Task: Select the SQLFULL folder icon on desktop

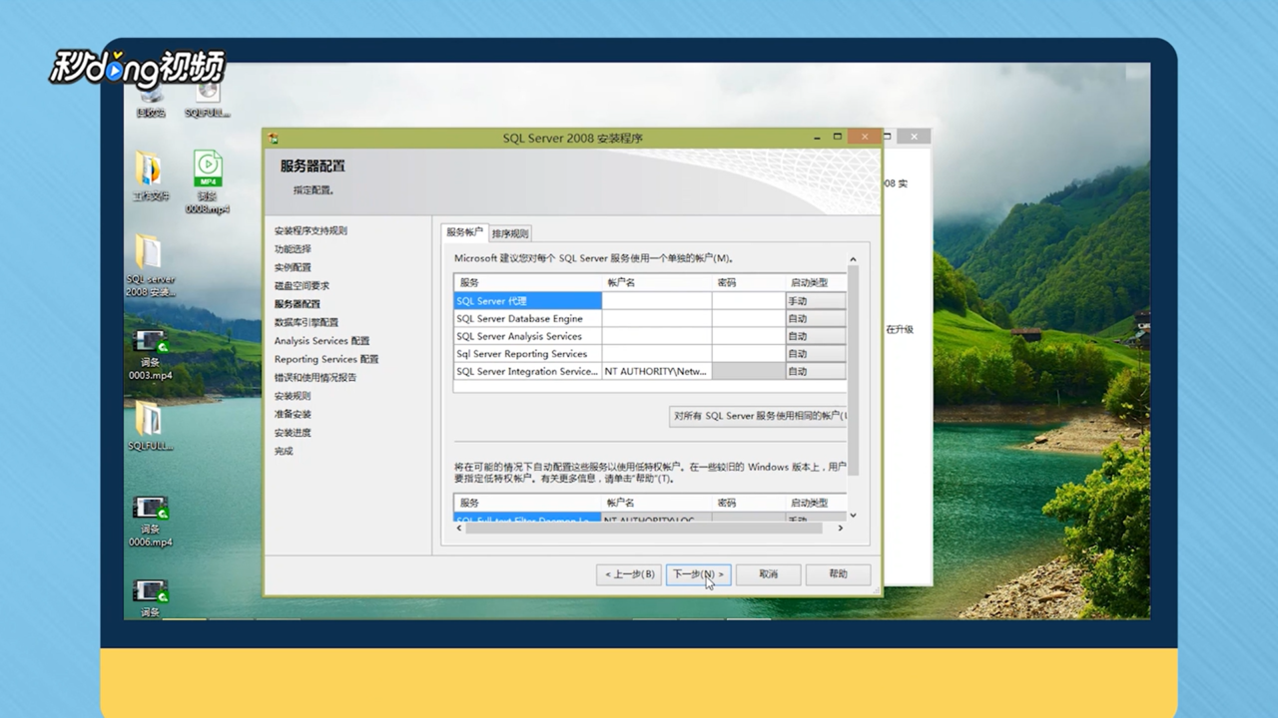Action: pos(150,426)
